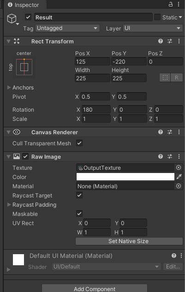Viewport: 185px width, 292px height.
Task: Open Canvas Renderer preset settings icon
Action: point(170,132)
